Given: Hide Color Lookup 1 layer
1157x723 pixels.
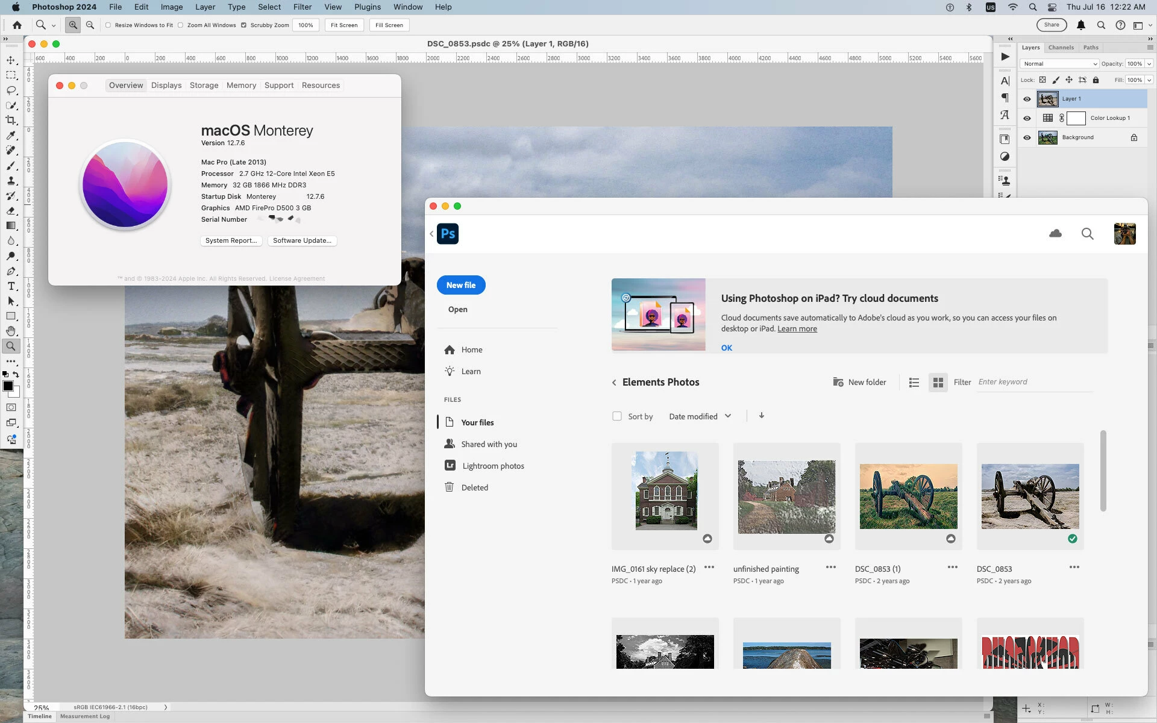Looking at the screenshot, I should coord(1027,118).
